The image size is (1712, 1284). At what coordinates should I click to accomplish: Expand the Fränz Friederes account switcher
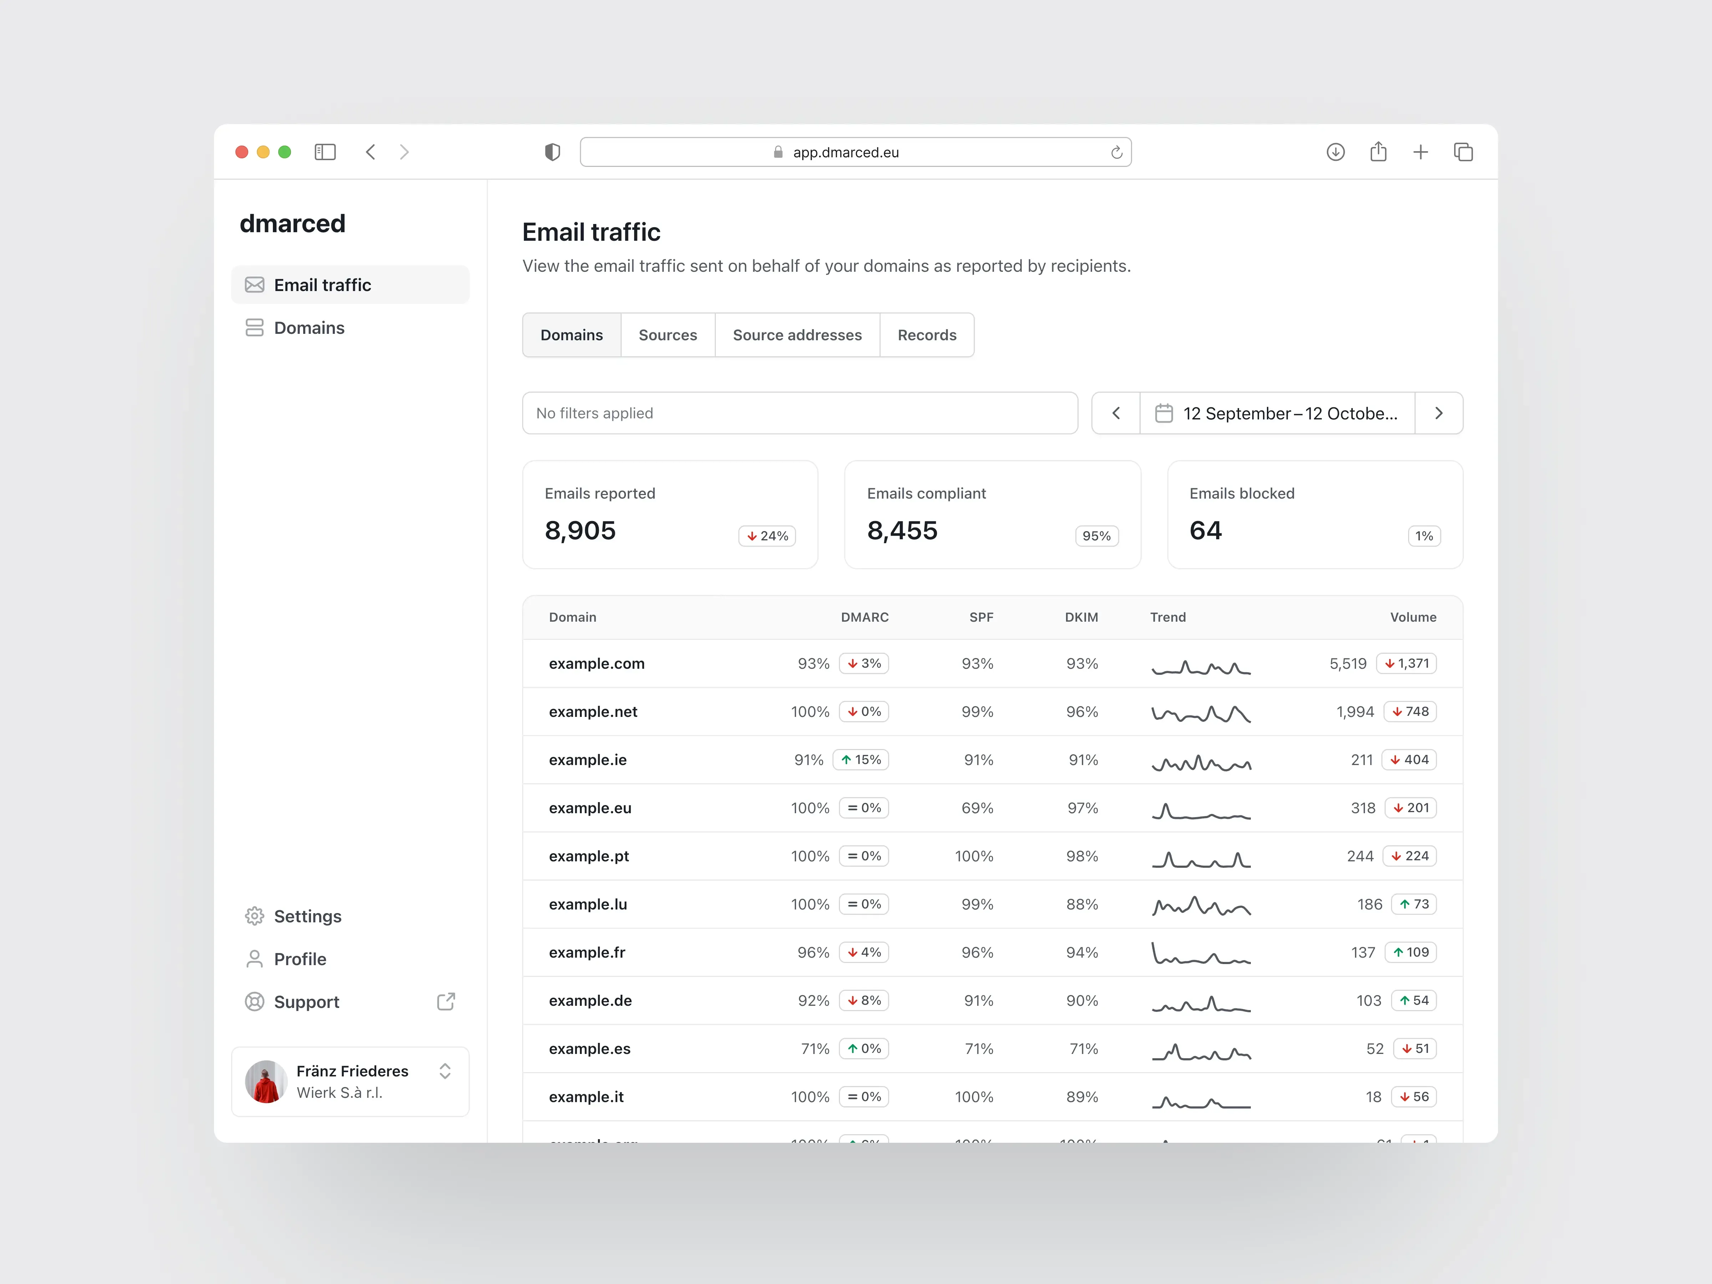tap(445, 1071)
